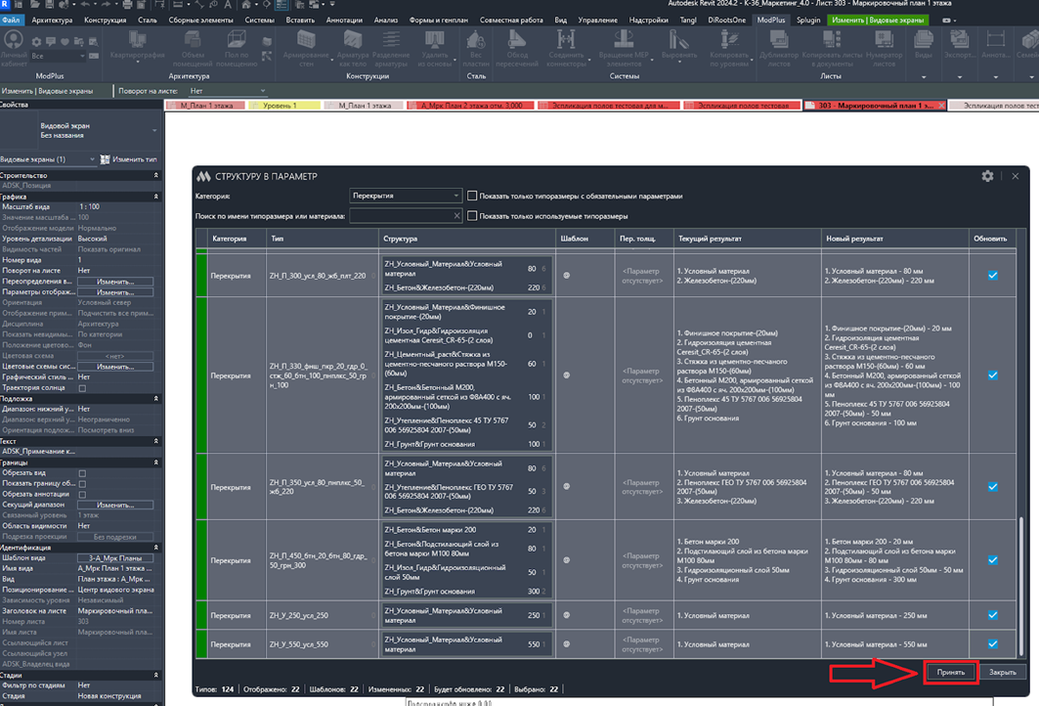Collapse the Подложка properties section
The height and width of the screenshot is (706, 1039).
155,398
